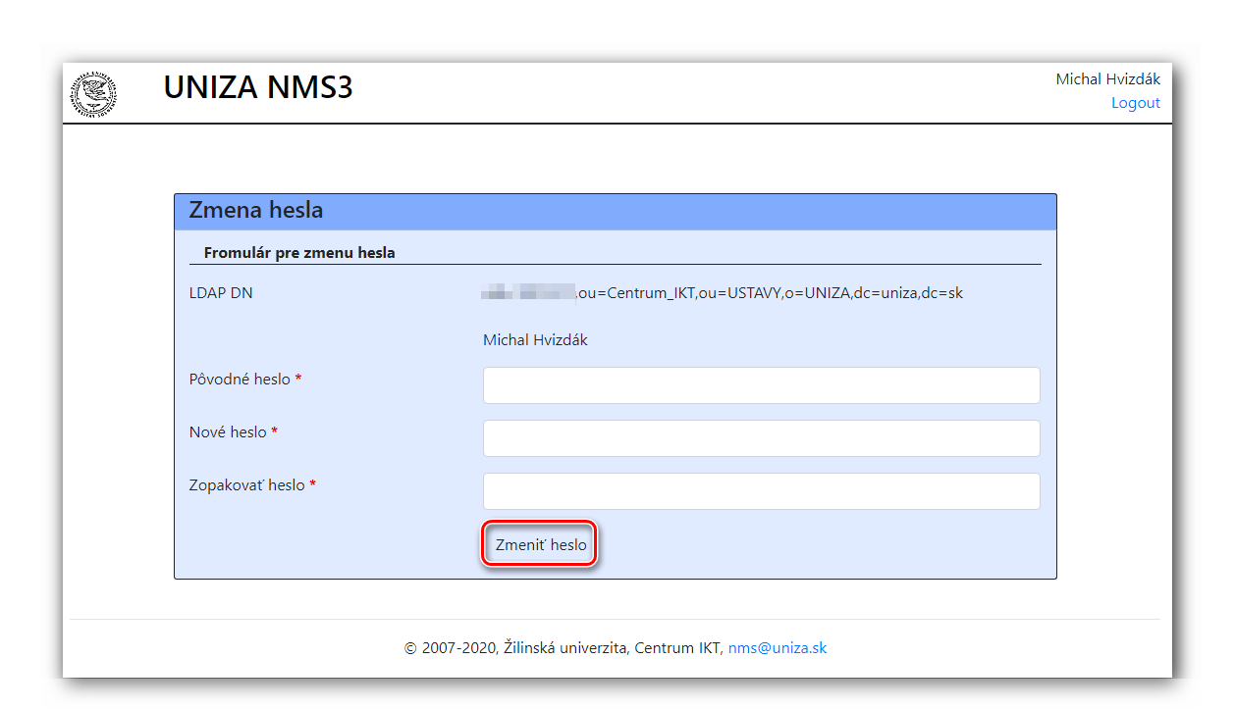Screen dimensions: 1235x710
Task: Click the University of Žilina logo
Action: pos(93,94)
